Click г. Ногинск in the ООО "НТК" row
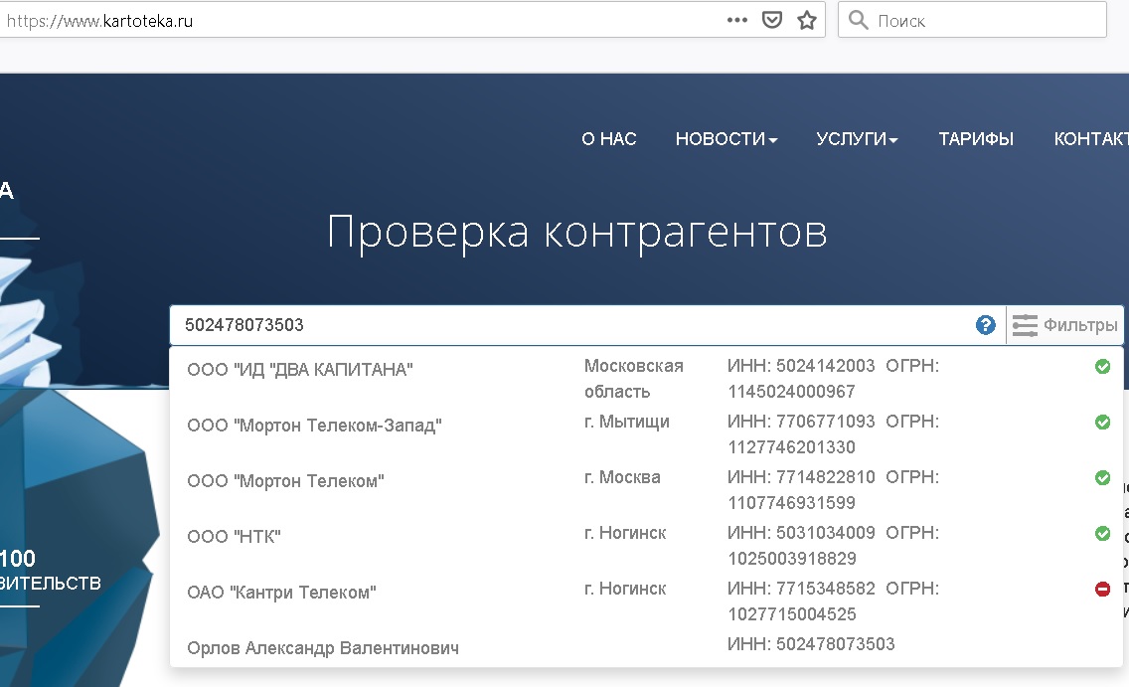The image size is (1129, 687). click(625, 533)
